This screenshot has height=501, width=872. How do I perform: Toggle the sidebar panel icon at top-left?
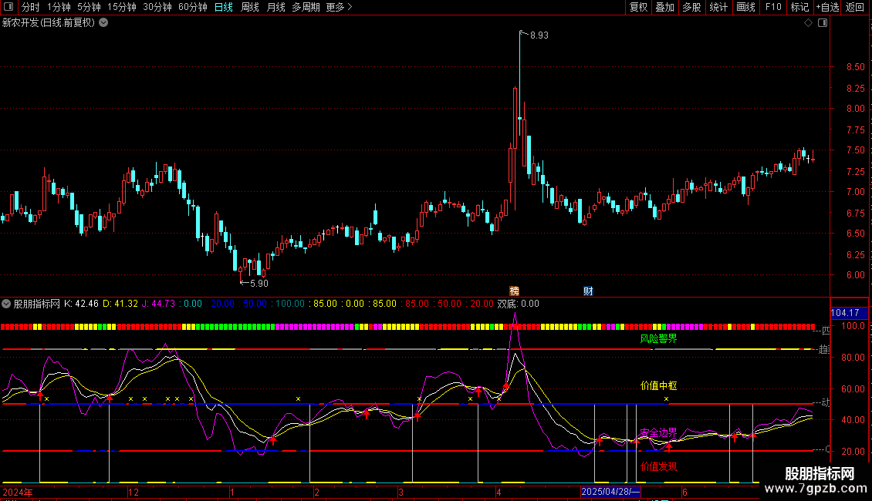8,7
